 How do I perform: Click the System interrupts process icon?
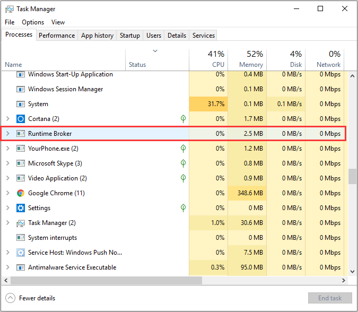click(21, 238)
